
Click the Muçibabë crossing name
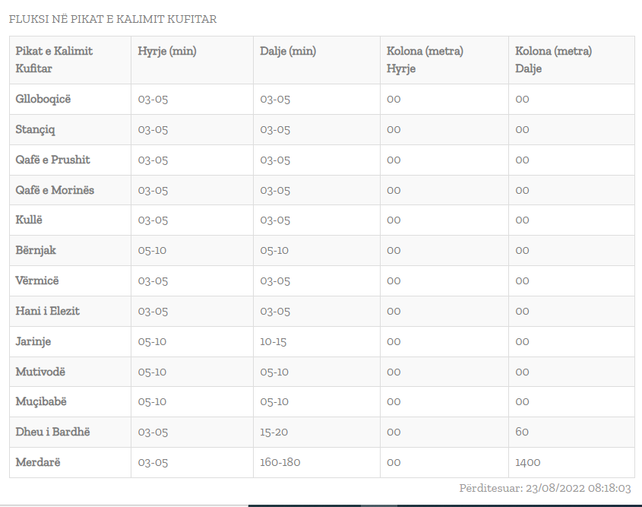41,401
